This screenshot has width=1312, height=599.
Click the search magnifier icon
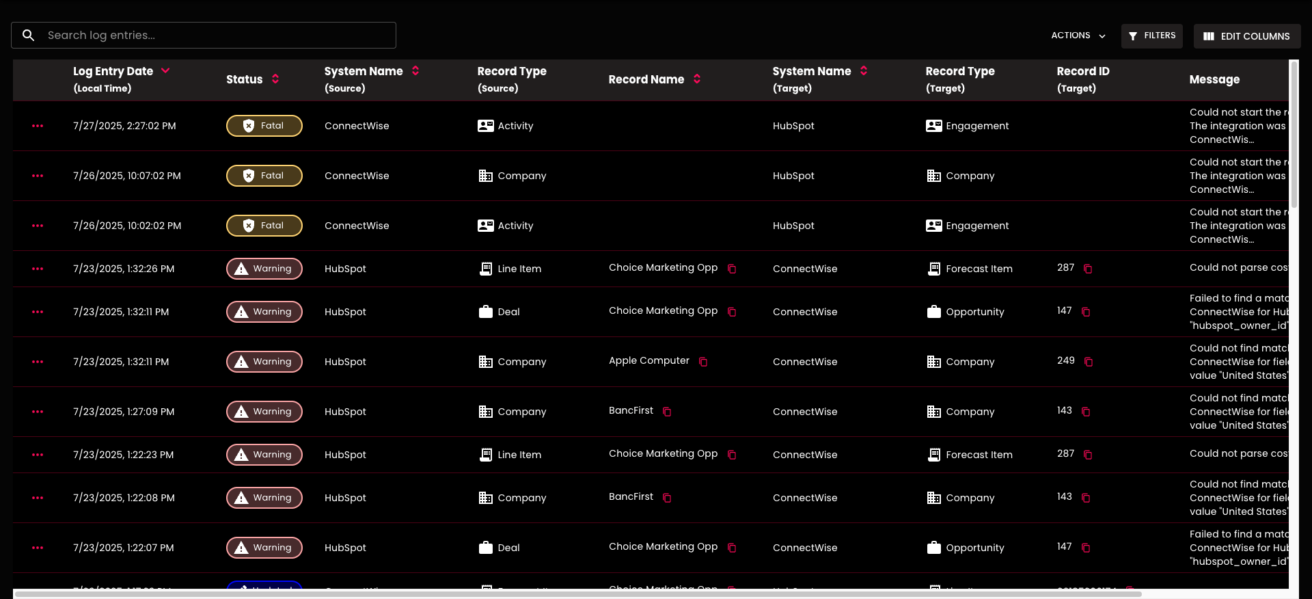[29, 36]
